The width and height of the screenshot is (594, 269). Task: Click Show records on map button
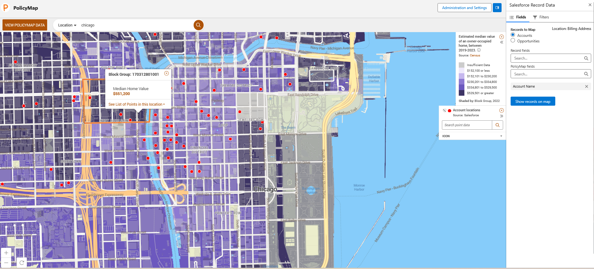click(x=532, y=102)
